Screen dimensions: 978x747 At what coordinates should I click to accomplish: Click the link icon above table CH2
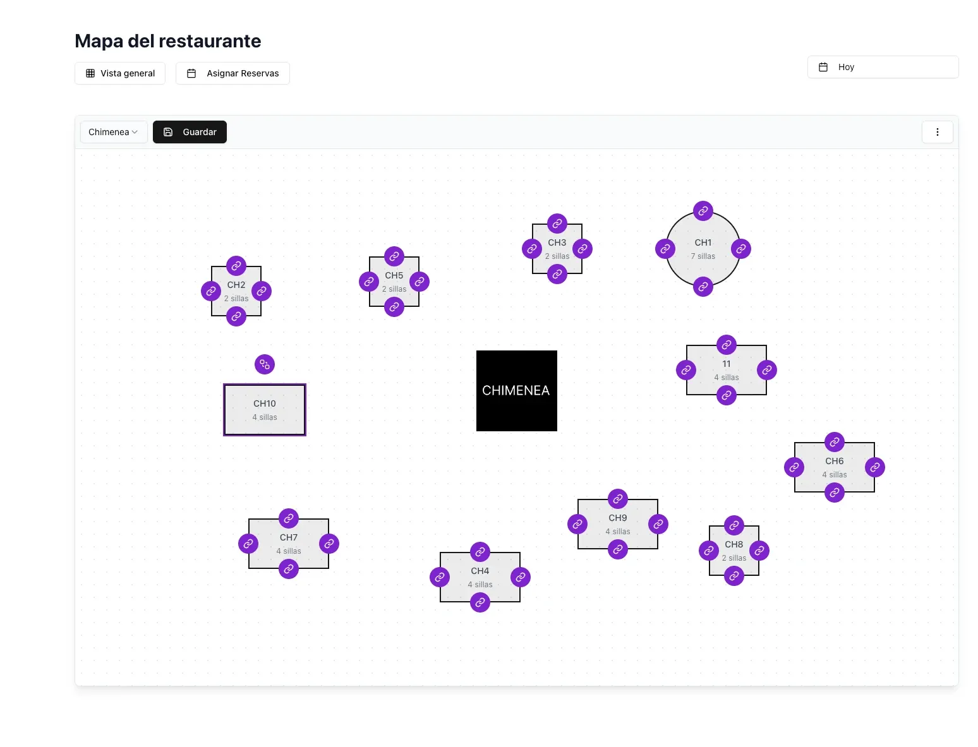(236, 266)
